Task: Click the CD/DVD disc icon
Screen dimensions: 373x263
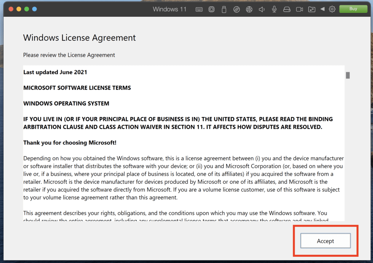Action: click(x=236, y=9)
